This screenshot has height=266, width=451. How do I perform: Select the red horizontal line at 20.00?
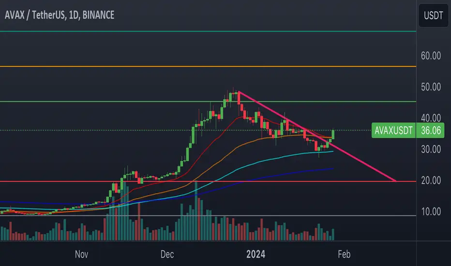208,181
